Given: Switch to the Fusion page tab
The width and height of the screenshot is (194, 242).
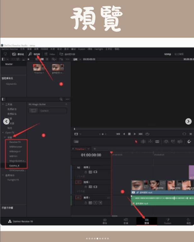Looking at the screenshot, I should click(168, 221).
